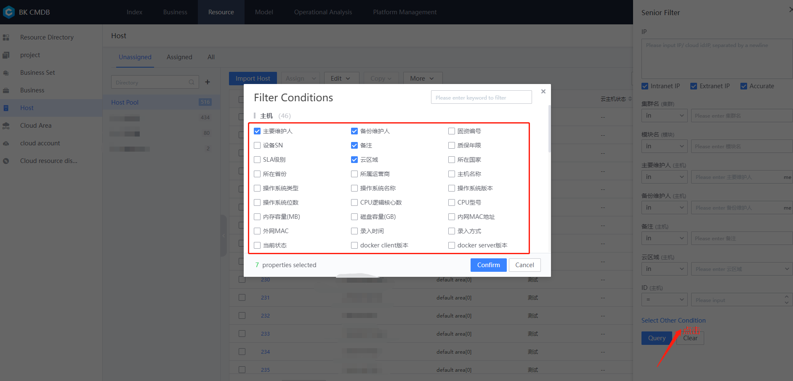The width and height of the screenshot is (793, 381).
Task: Open the 备份维护人 operator dropdown
Action: click(665, 208)
